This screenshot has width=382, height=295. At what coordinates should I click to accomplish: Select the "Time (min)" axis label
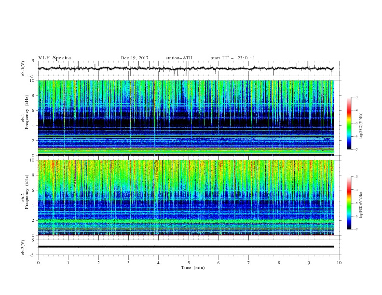pos(193,268)
